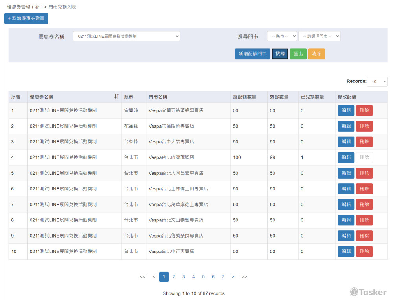
Task: Clear filters with the orange 清除 button
Action: click(316, 54)
